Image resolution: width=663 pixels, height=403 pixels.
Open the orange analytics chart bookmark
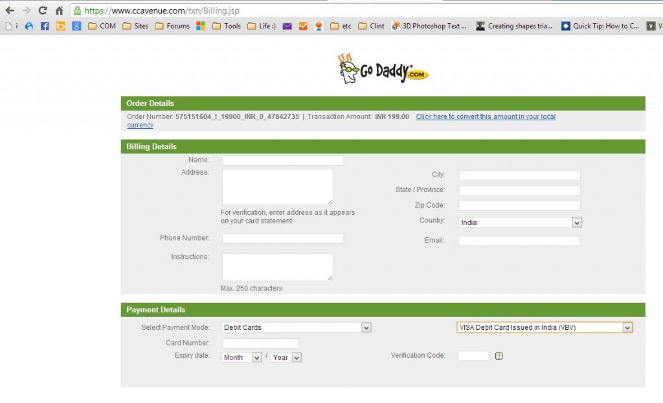(x=303, y=26)
